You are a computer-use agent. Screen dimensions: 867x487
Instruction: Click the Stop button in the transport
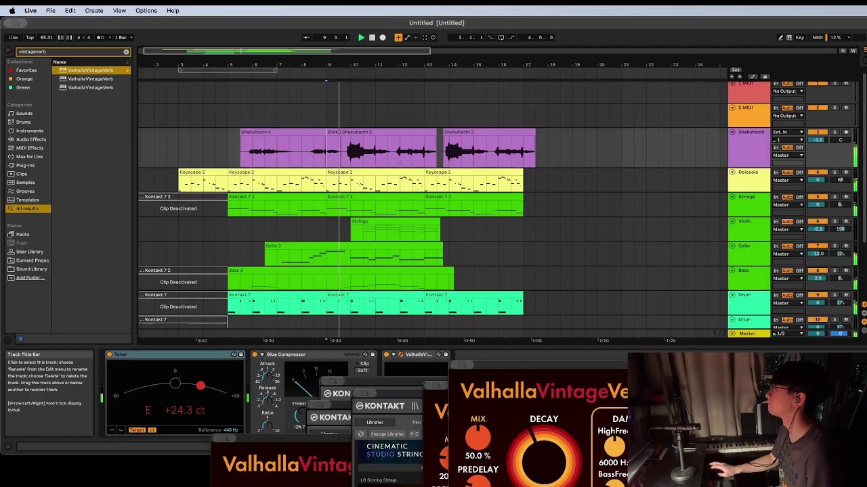point(372,37)
